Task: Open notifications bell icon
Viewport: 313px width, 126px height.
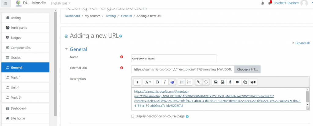Action: click(x=263, y=3)
